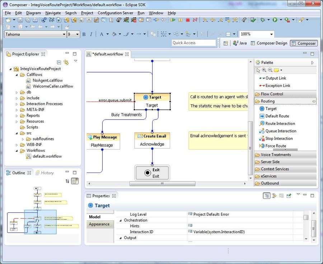Click Collapse All in Project Explorer
This screenshot has width=323, height=264.
coord(59,62)
